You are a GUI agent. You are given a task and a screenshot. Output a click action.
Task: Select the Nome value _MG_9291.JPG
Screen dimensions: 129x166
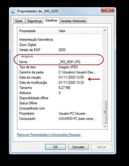pyautogui.click(x=69, y=62)
